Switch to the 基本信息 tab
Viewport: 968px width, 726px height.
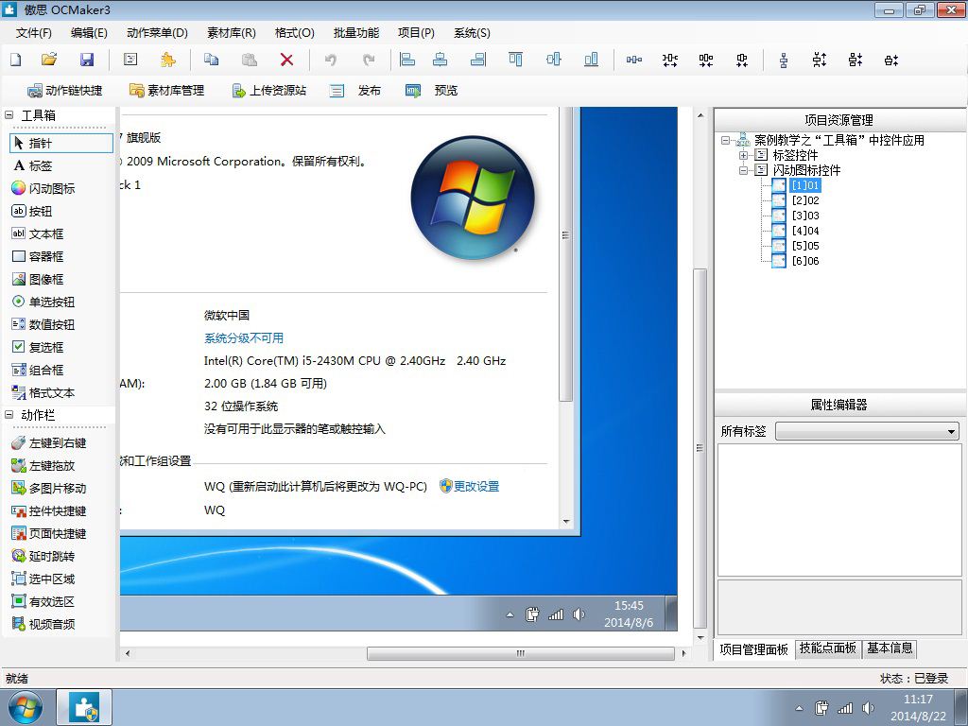coord(890,648)
